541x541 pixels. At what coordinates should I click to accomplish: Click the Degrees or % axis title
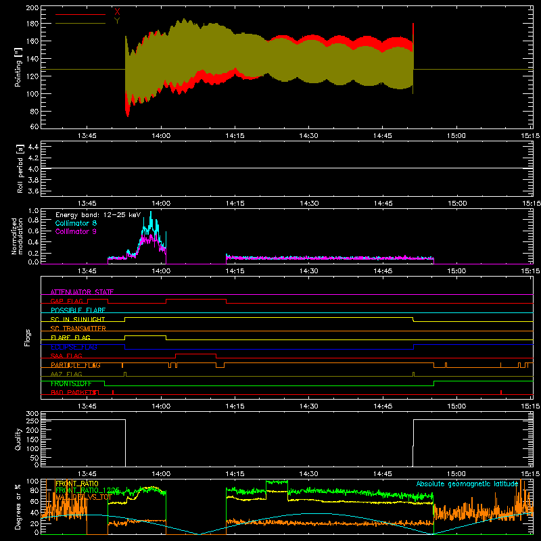[x=18, y=507]
